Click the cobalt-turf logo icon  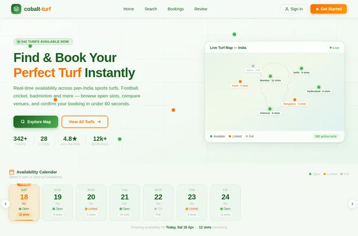pyautogui.click(x=16, y=9)
